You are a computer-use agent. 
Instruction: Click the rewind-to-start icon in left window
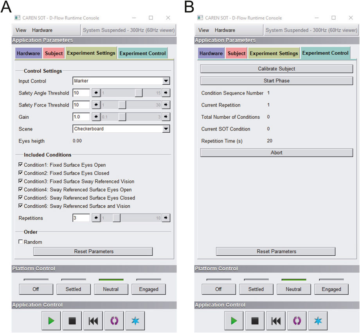pyautogui.click(x=94, y=321)
